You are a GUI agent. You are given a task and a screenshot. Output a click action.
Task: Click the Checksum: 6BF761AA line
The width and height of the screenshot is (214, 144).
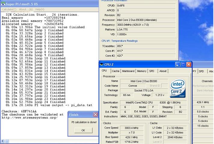point(19,111)
